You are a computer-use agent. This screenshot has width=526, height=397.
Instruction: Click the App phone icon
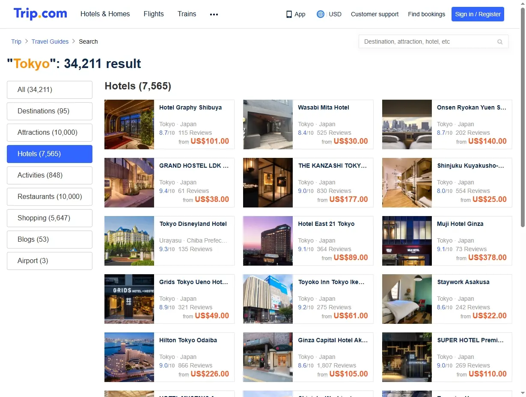click(x=289, y=14)
